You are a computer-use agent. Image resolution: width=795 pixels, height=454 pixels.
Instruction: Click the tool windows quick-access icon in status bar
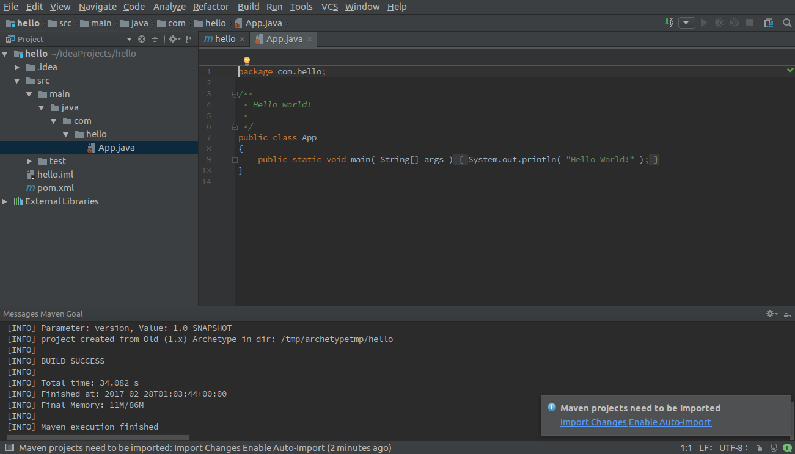tap(9, 448)
